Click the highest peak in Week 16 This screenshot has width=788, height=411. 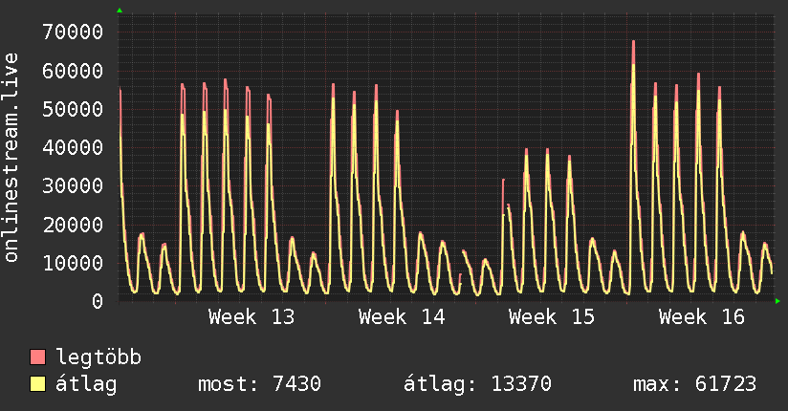pyautogui.click(x=633, y=42)
